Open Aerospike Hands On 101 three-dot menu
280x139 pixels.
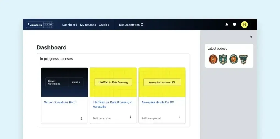(x=179, y=117)
